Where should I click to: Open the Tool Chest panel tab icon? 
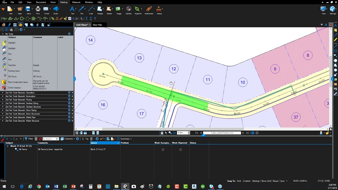pos(21,25)
